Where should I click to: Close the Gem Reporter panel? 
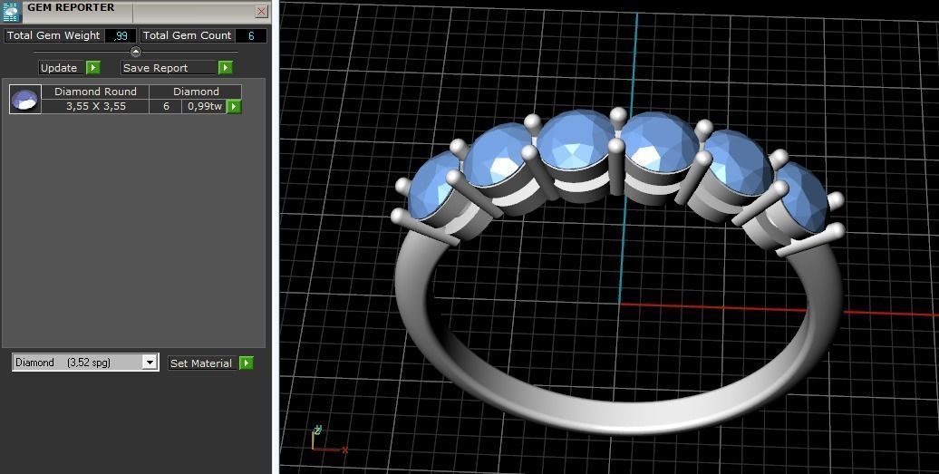tap(262, 12)
